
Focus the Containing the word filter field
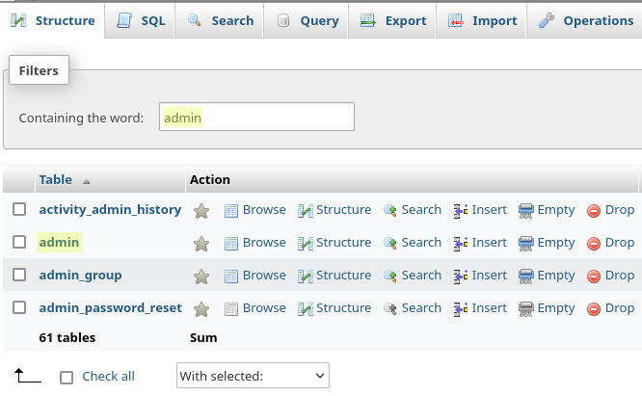pos(256,117)
